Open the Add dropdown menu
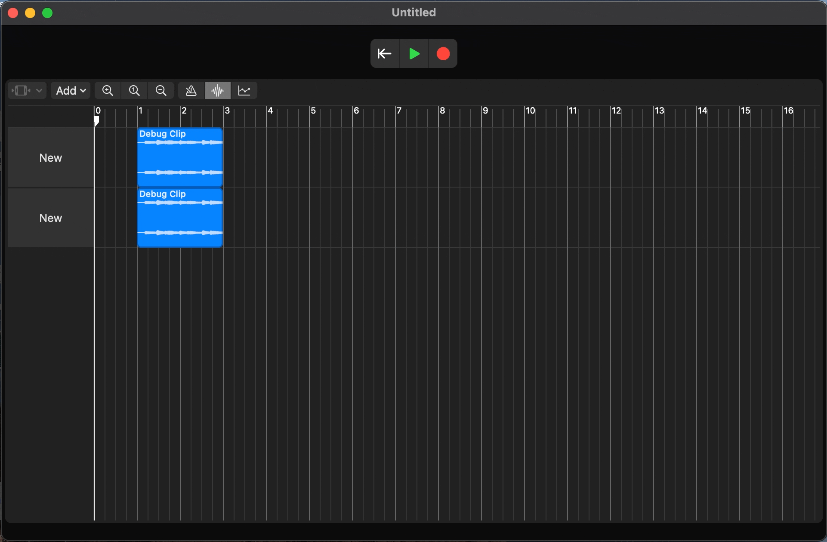This screenshot has width=827, height=542. (x=71, y=91)
